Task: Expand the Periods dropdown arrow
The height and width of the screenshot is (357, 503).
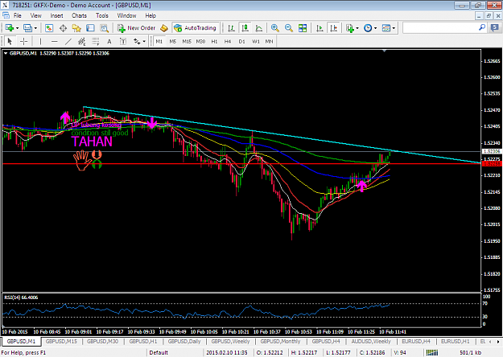Action: (375, 28)
